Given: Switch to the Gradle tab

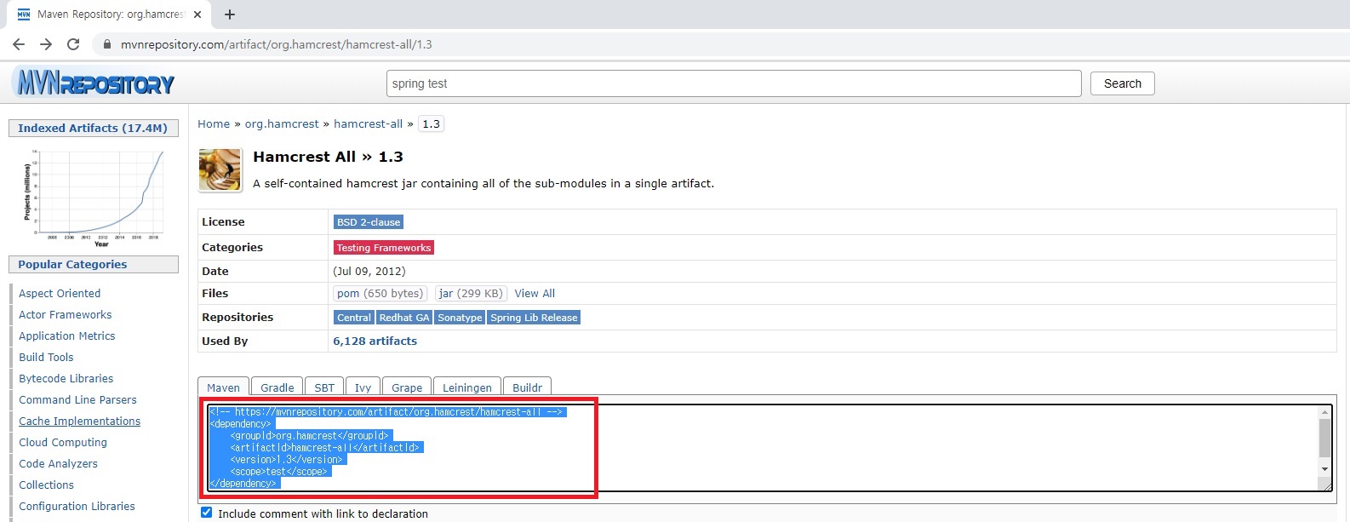Looking at the screenshot, I should tap(277, 387).
